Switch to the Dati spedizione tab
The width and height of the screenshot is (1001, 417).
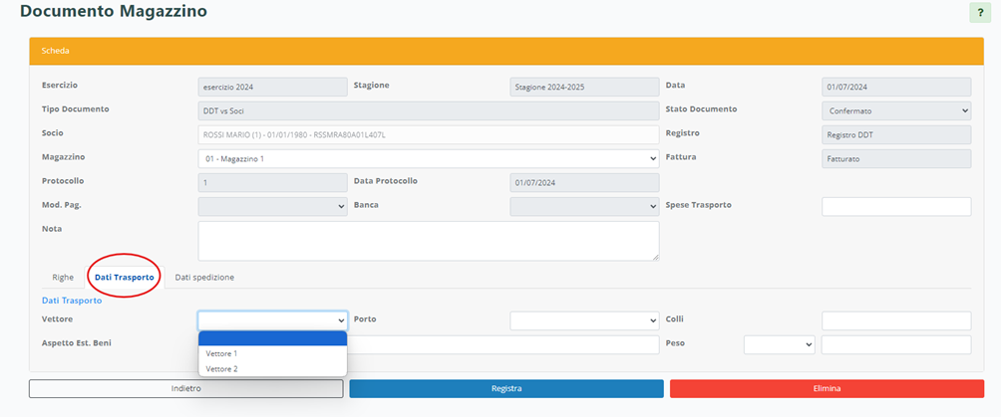(204, 277)
